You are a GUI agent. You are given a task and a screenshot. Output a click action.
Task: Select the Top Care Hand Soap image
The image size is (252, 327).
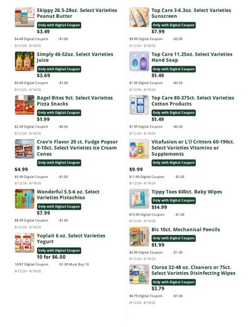139,61
